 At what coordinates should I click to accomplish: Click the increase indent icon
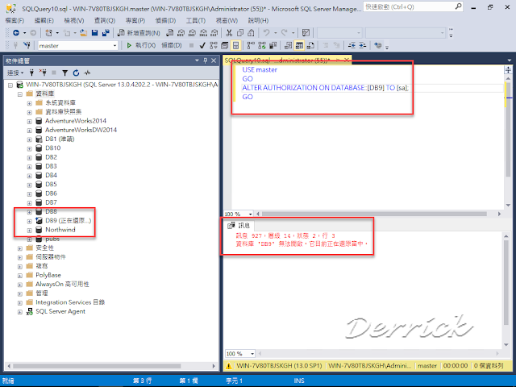363,45
